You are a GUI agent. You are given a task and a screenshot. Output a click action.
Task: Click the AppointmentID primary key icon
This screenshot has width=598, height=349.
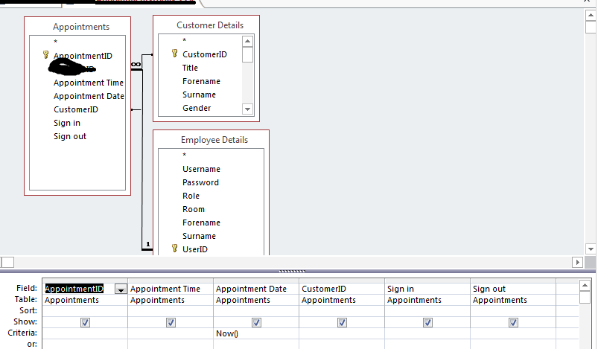tap(45, 55)
